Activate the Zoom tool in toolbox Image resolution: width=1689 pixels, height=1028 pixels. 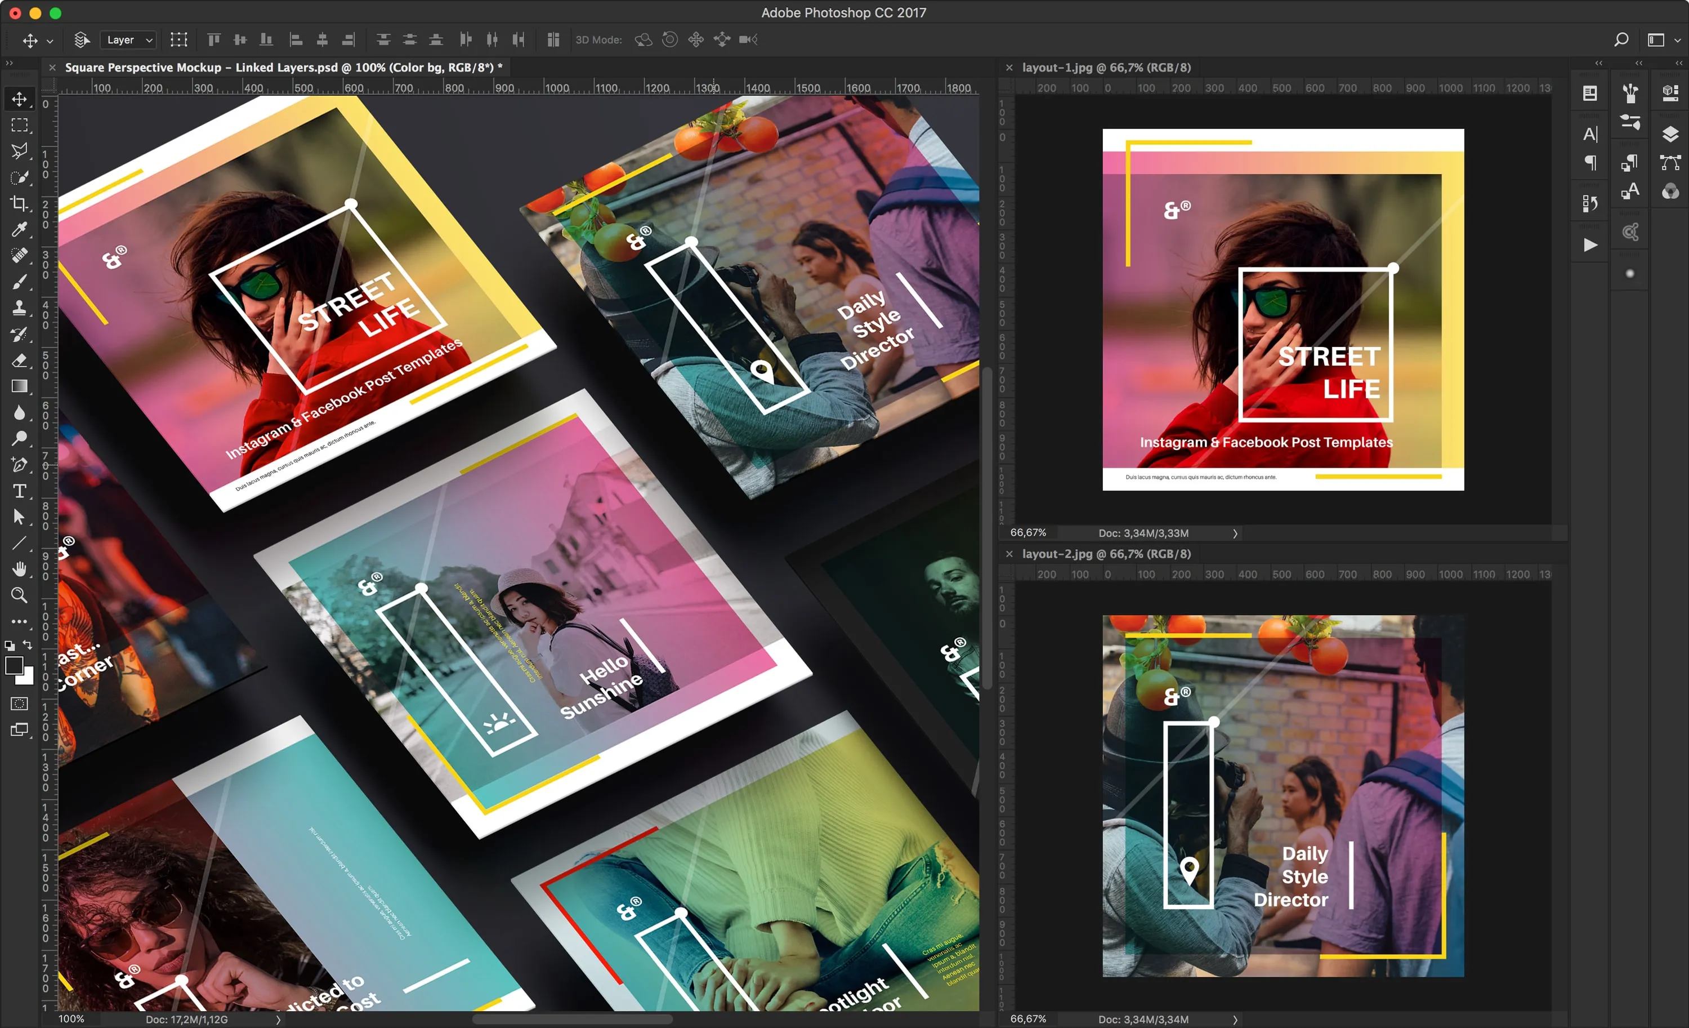point(19,595)
